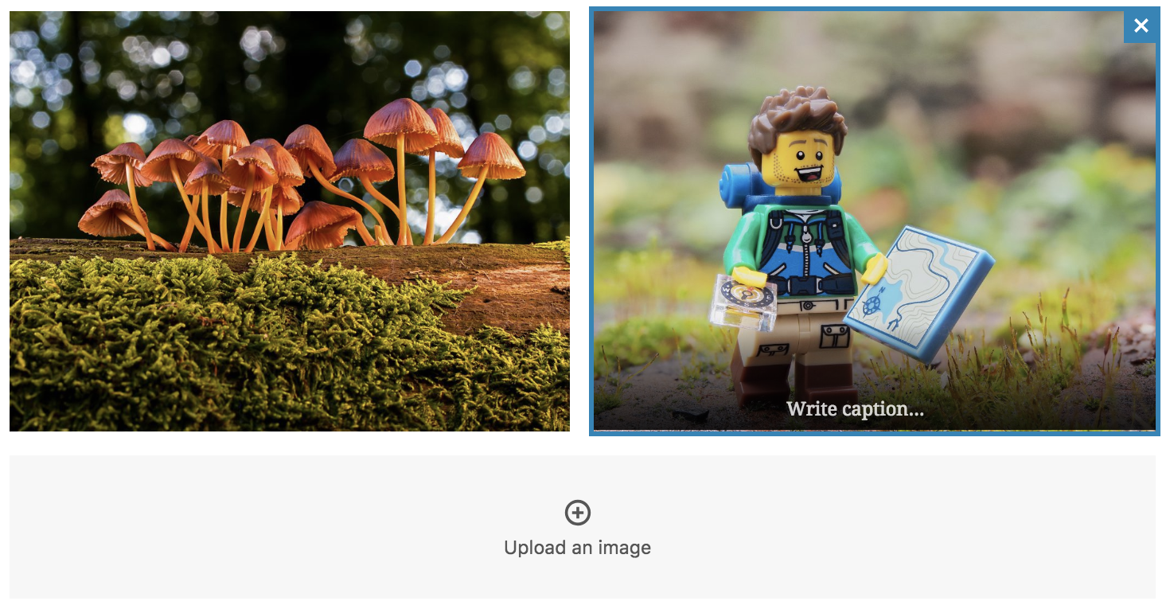1170x613 pixels.
Task: Click the LEGO figure's tan cargo pants
Action: pos(796,334)
